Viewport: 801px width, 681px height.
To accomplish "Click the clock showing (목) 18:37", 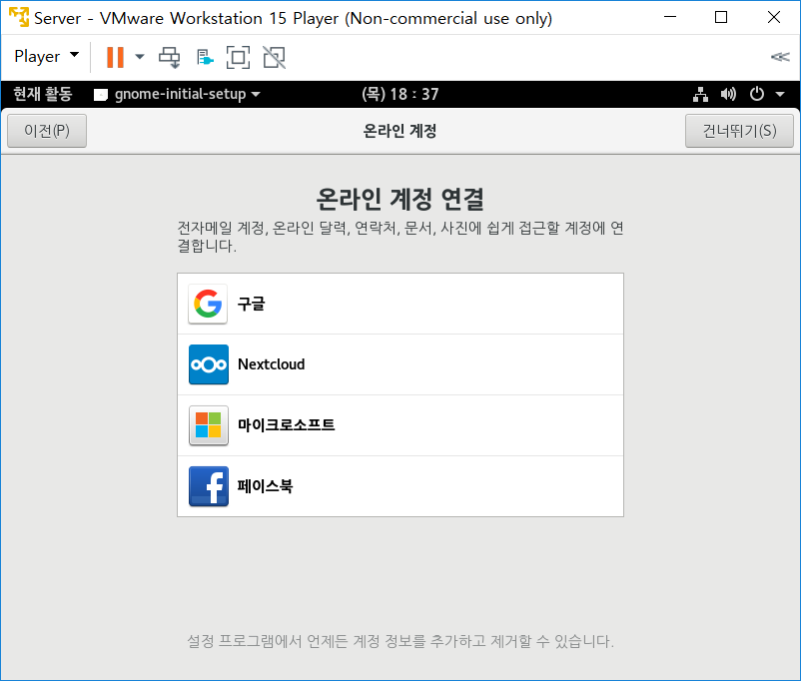I will [400, 94].
